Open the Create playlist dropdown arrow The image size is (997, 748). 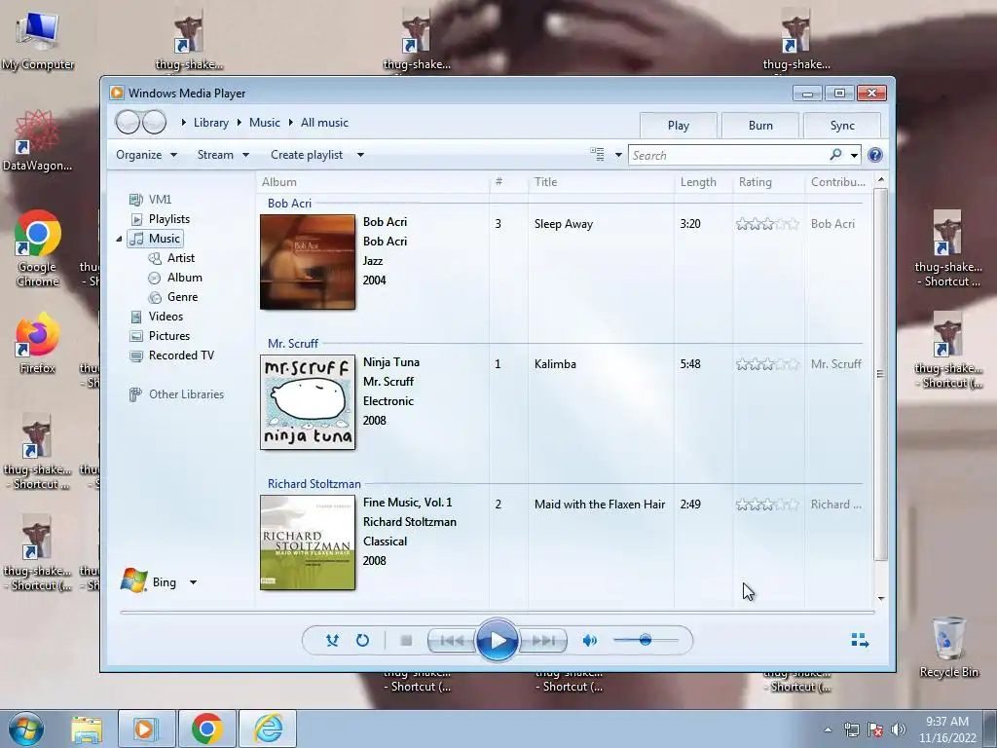coord(360,155)
